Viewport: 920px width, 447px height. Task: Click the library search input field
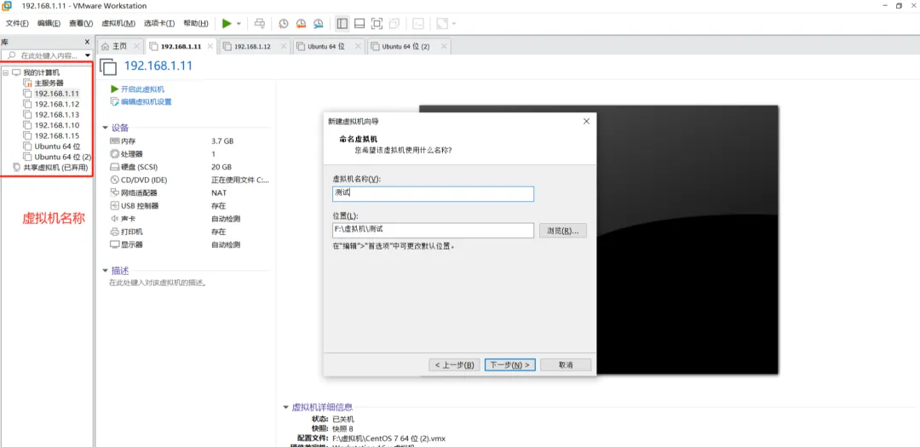point(47,55)
